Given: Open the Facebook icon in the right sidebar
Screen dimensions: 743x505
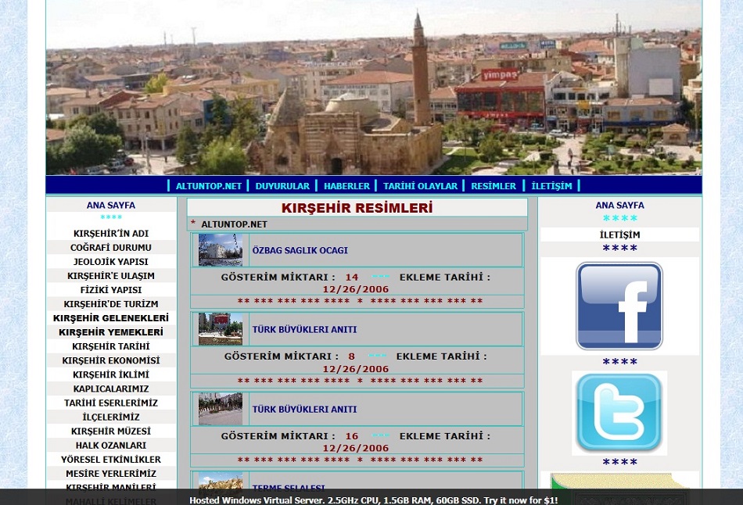Looking at the screenshot, I should tap(619, 306).
